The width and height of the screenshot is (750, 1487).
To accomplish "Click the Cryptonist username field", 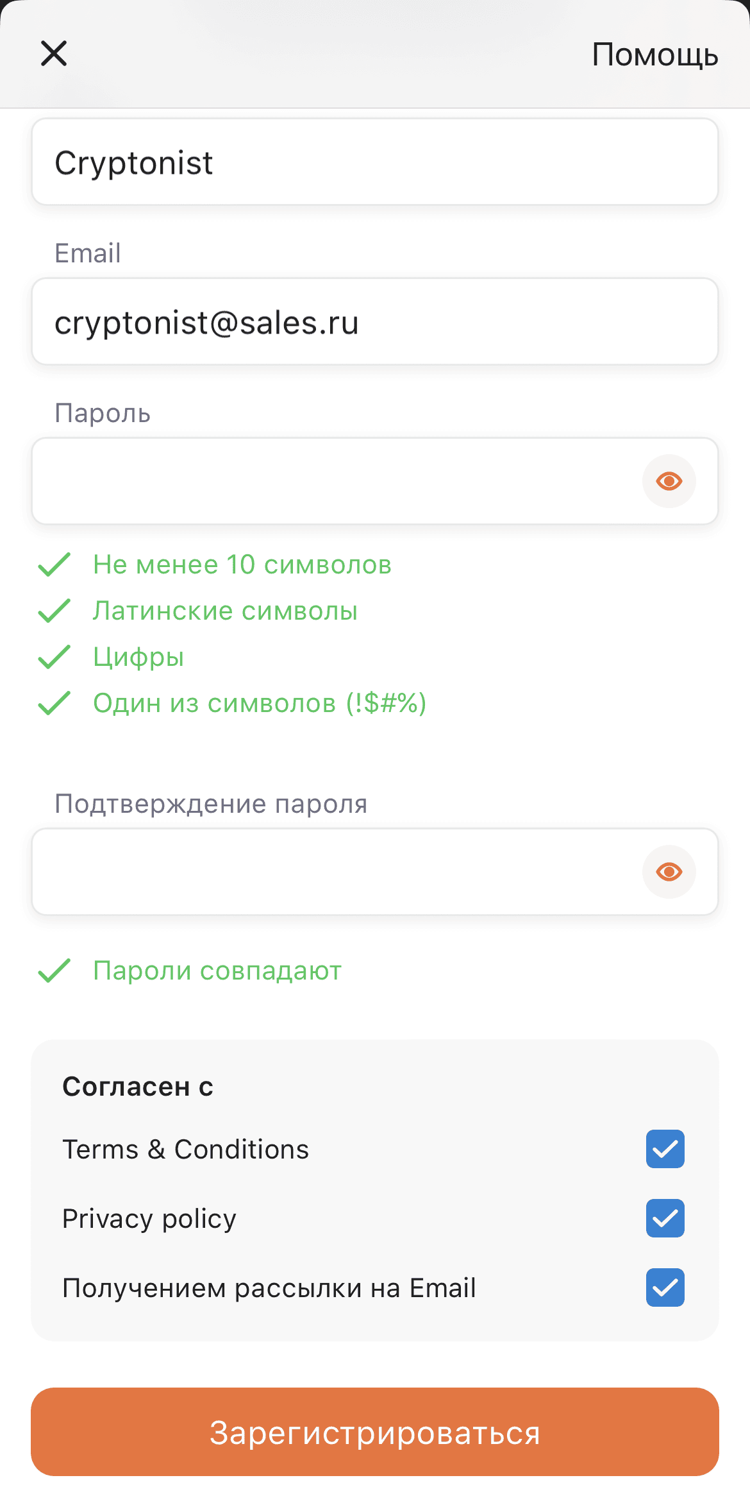I will tap(375, 162).
